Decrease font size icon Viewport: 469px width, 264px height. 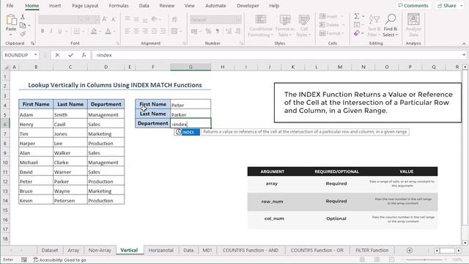click(114, 20)
